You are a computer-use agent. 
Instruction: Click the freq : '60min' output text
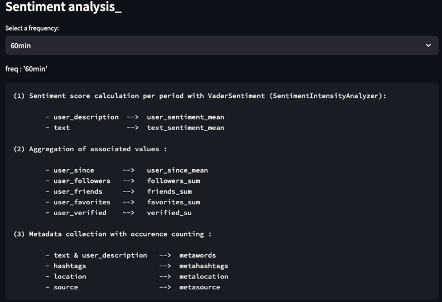26,68
